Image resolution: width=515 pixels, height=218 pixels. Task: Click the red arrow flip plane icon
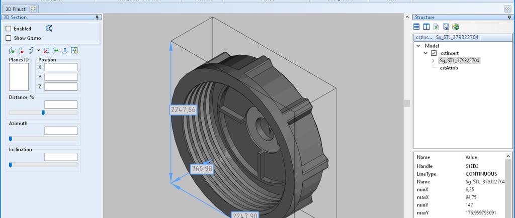47,51
